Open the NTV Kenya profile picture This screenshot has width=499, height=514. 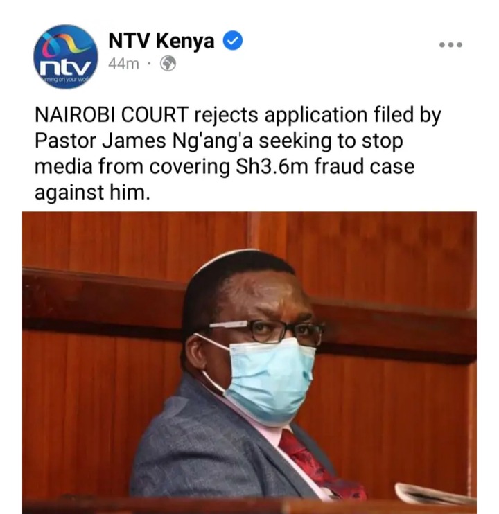point(66,56)
